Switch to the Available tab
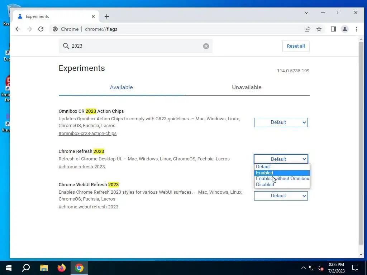This screenshot has width=367, height=275. pos(121,87)
